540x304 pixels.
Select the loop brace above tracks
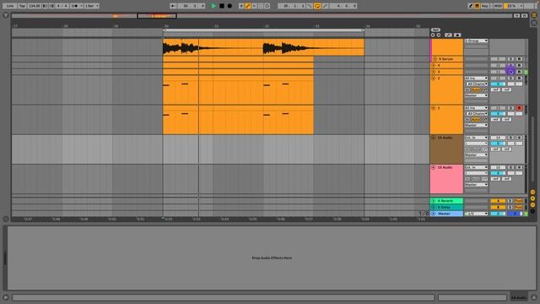click(x=263, y=30)
